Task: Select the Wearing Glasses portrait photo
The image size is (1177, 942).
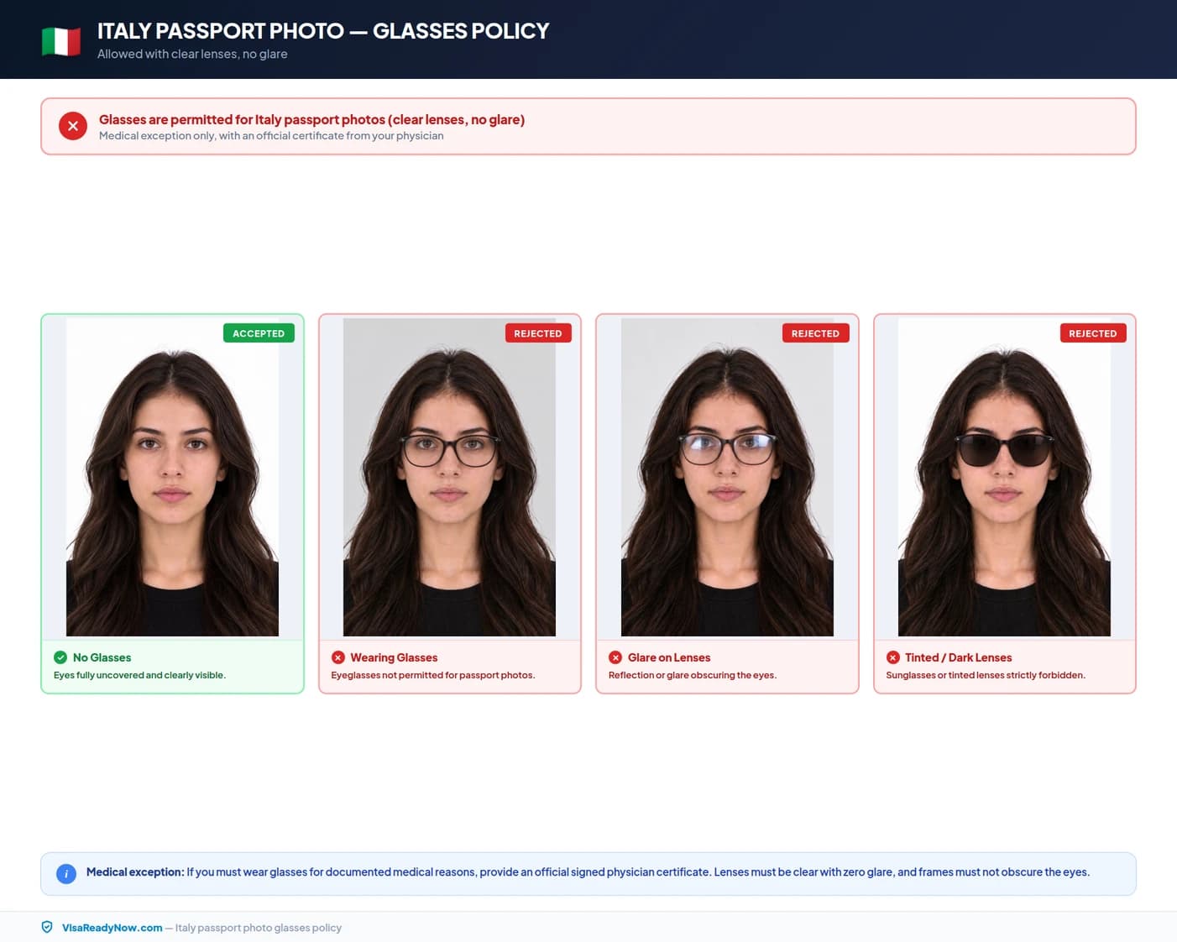Action: click(449, 477)
